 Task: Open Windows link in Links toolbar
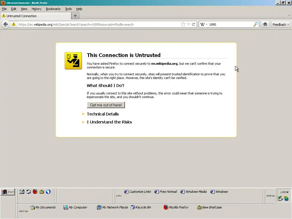point(219,192)
